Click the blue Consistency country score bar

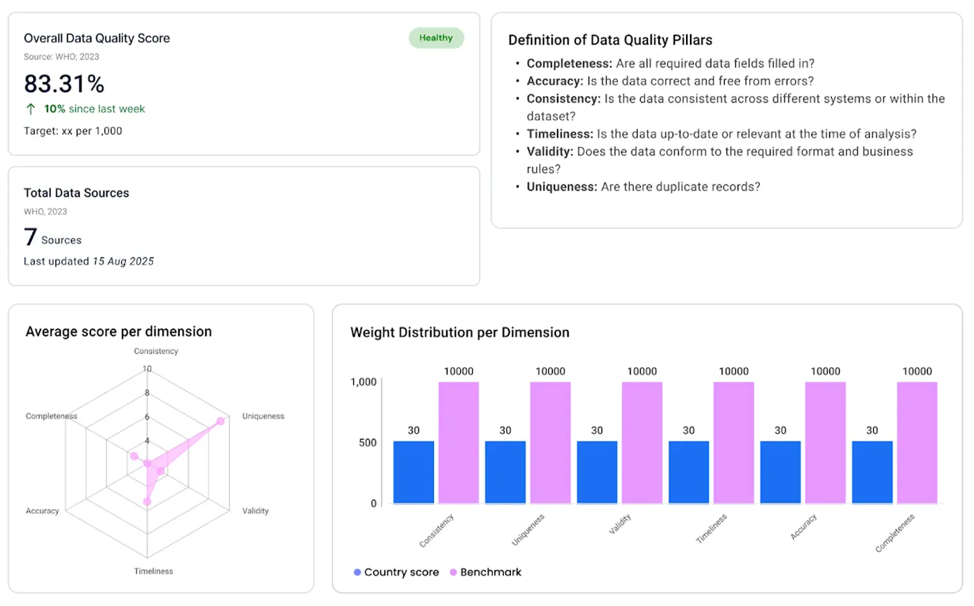coord(413,472)
